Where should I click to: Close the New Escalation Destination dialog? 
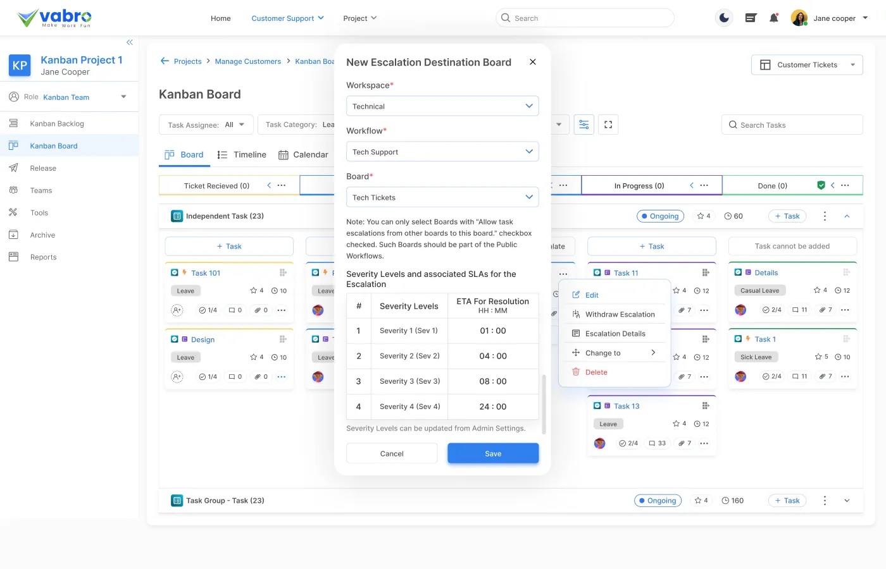(x=532, y=62)
